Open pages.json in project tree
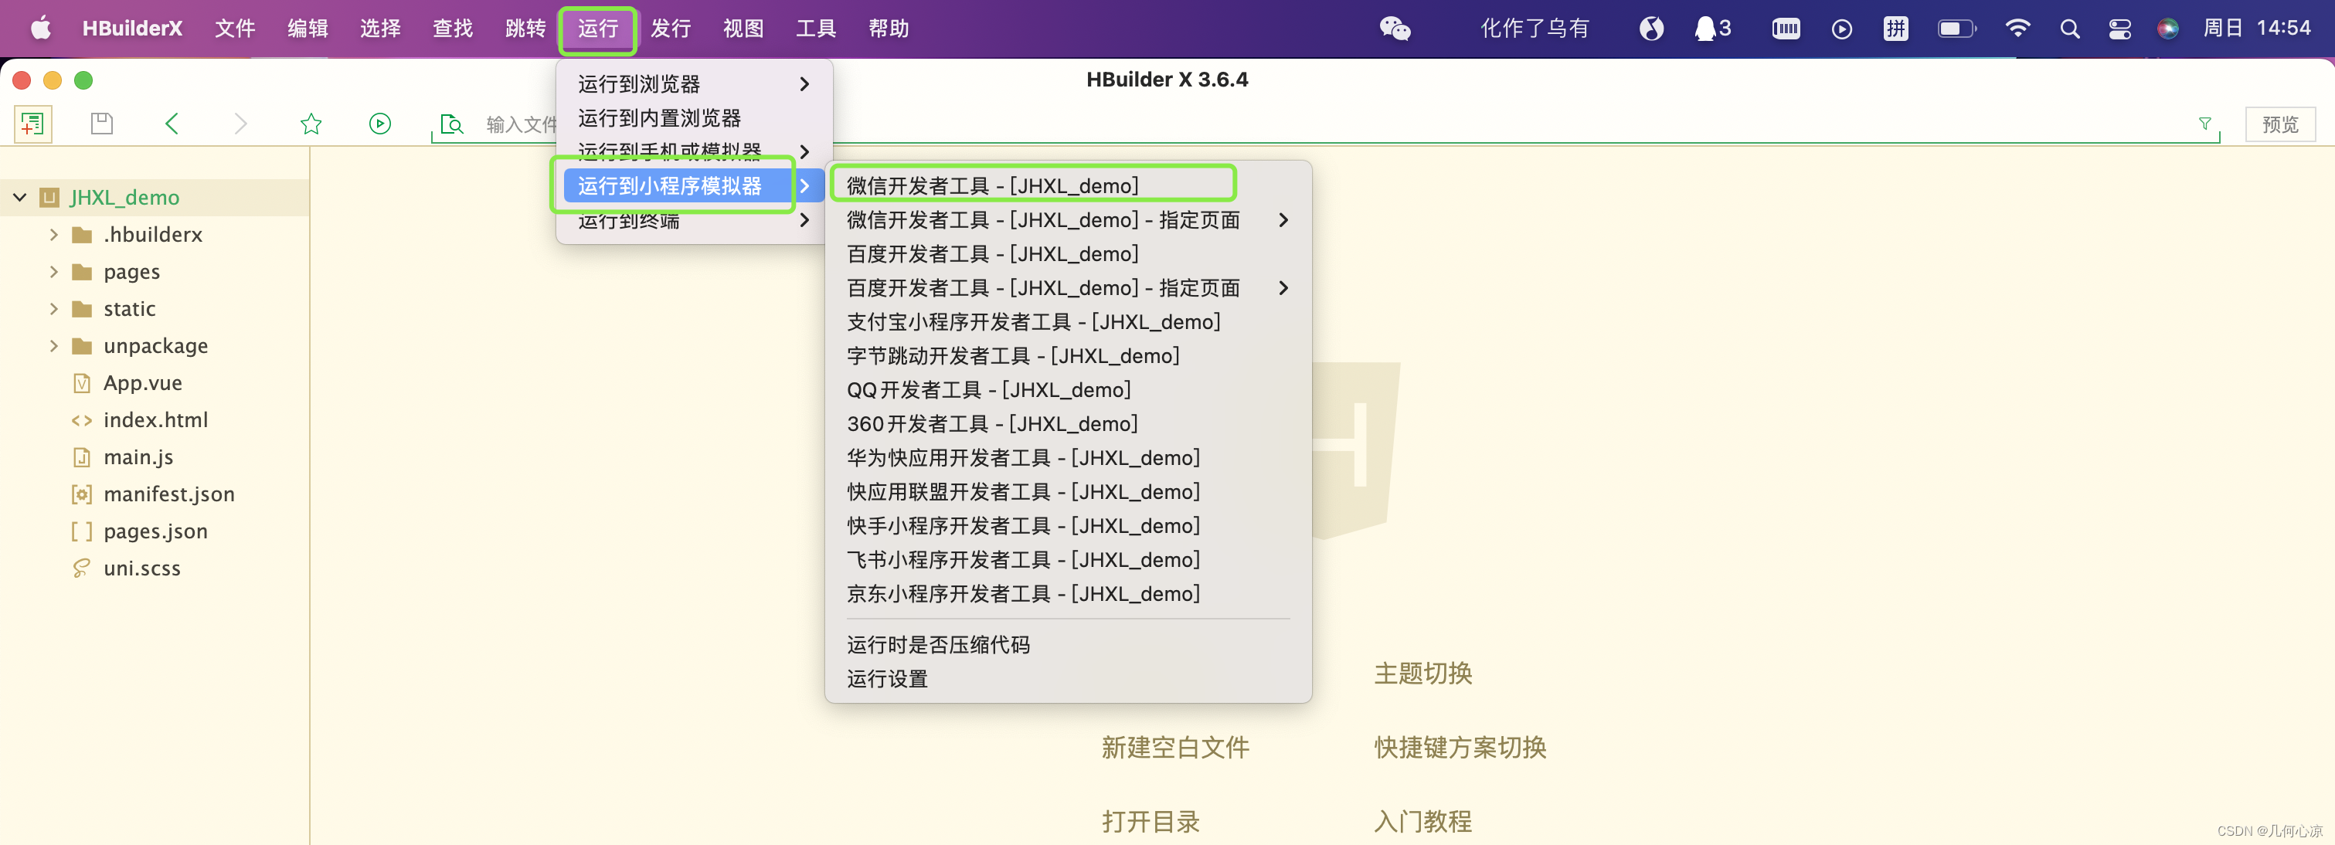The image size is (2335, 845). pos(155,531)
